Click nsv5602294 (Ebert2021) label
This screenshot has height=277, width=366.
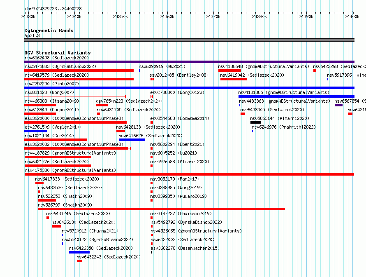[x=177, y=144]
